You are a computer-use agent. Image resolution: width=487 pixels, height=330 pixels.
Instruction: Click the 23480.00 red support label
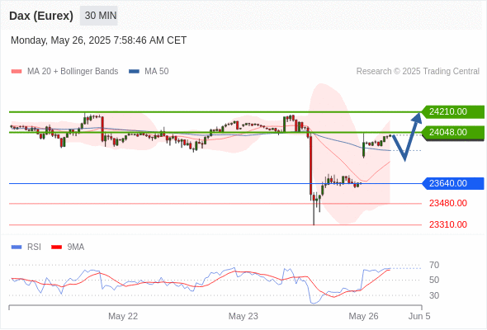pyautogui.click(x=448, y=203)
